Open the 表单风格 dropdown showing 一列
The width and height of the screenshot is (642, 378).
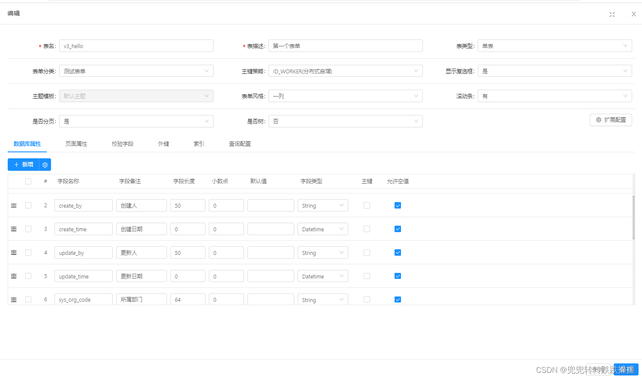click(x=346, y=96)
